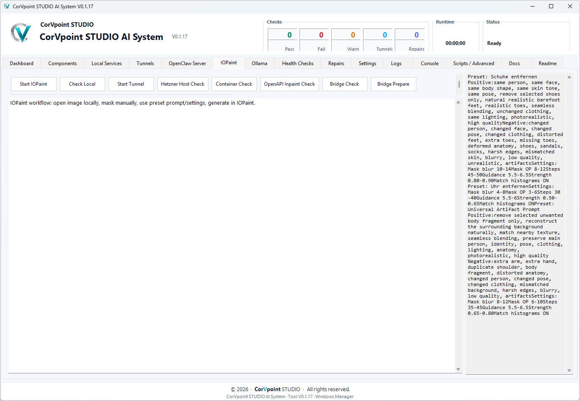Image resolution: width=580 pixels, height=401 pixels.
Task: Click the 00:00:00 runtime value
Action: 455,43
